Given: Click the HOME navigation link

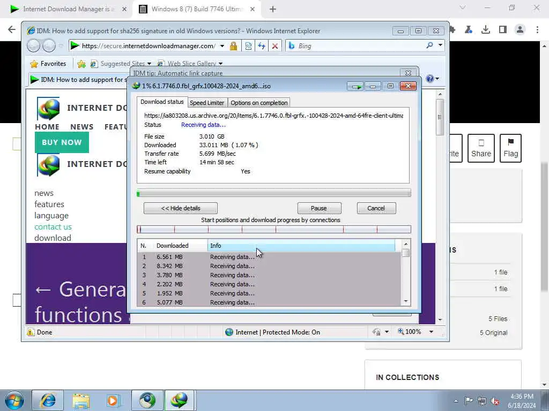Looking at the screenshot, I should [47, 127].
